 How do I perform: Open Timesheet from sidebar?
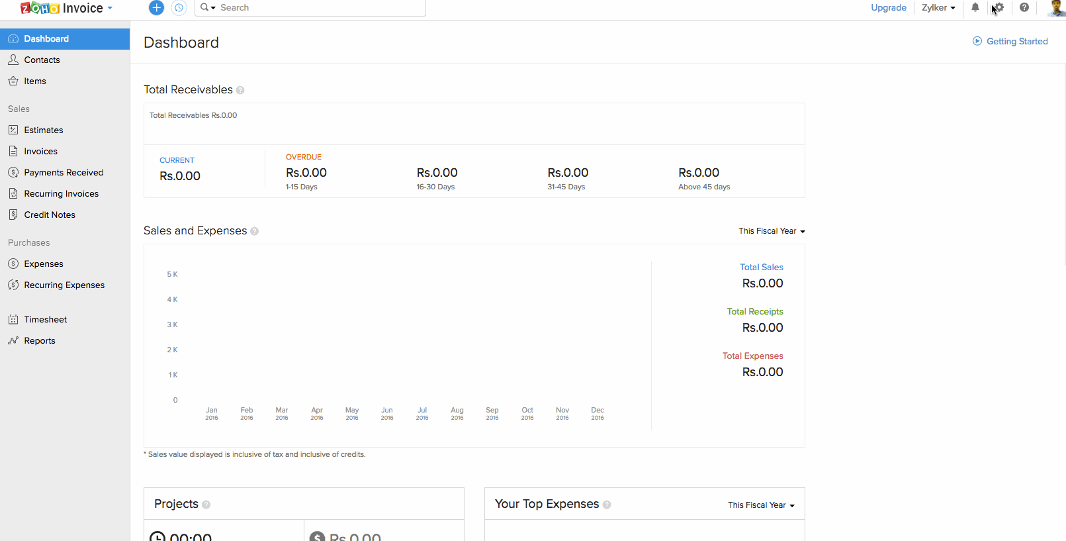pyautogui.click(x=65, y=319)
